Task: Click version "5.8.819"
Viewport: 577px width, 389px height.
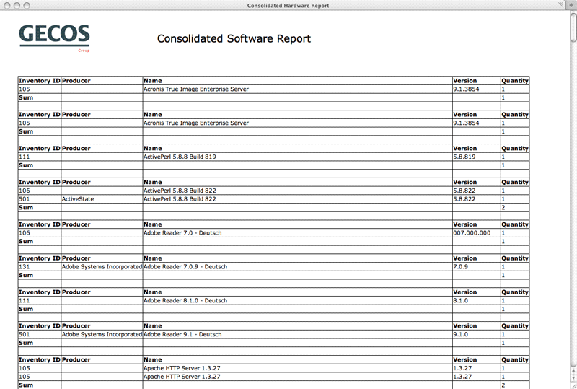Action: click(464, 157)
